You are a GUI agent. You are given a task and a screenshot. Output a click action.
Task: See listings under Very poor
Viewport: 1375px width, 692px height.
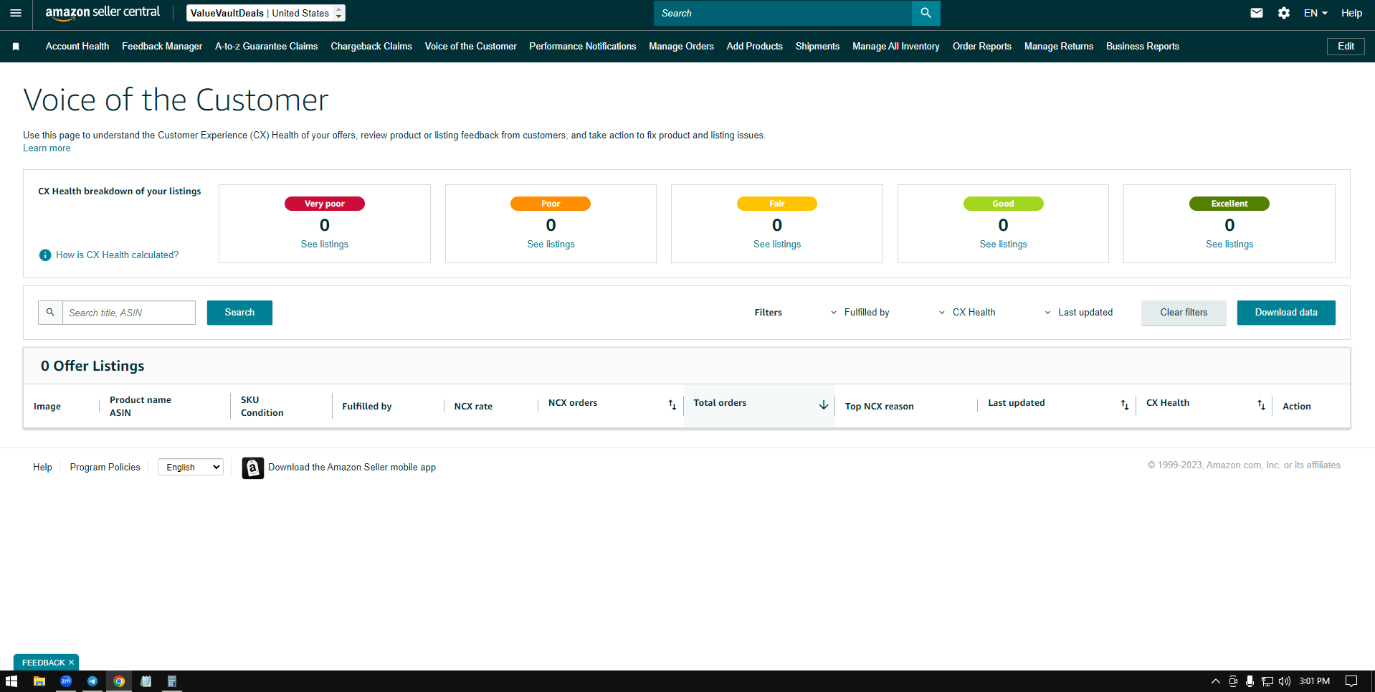(x=324, y=245)
